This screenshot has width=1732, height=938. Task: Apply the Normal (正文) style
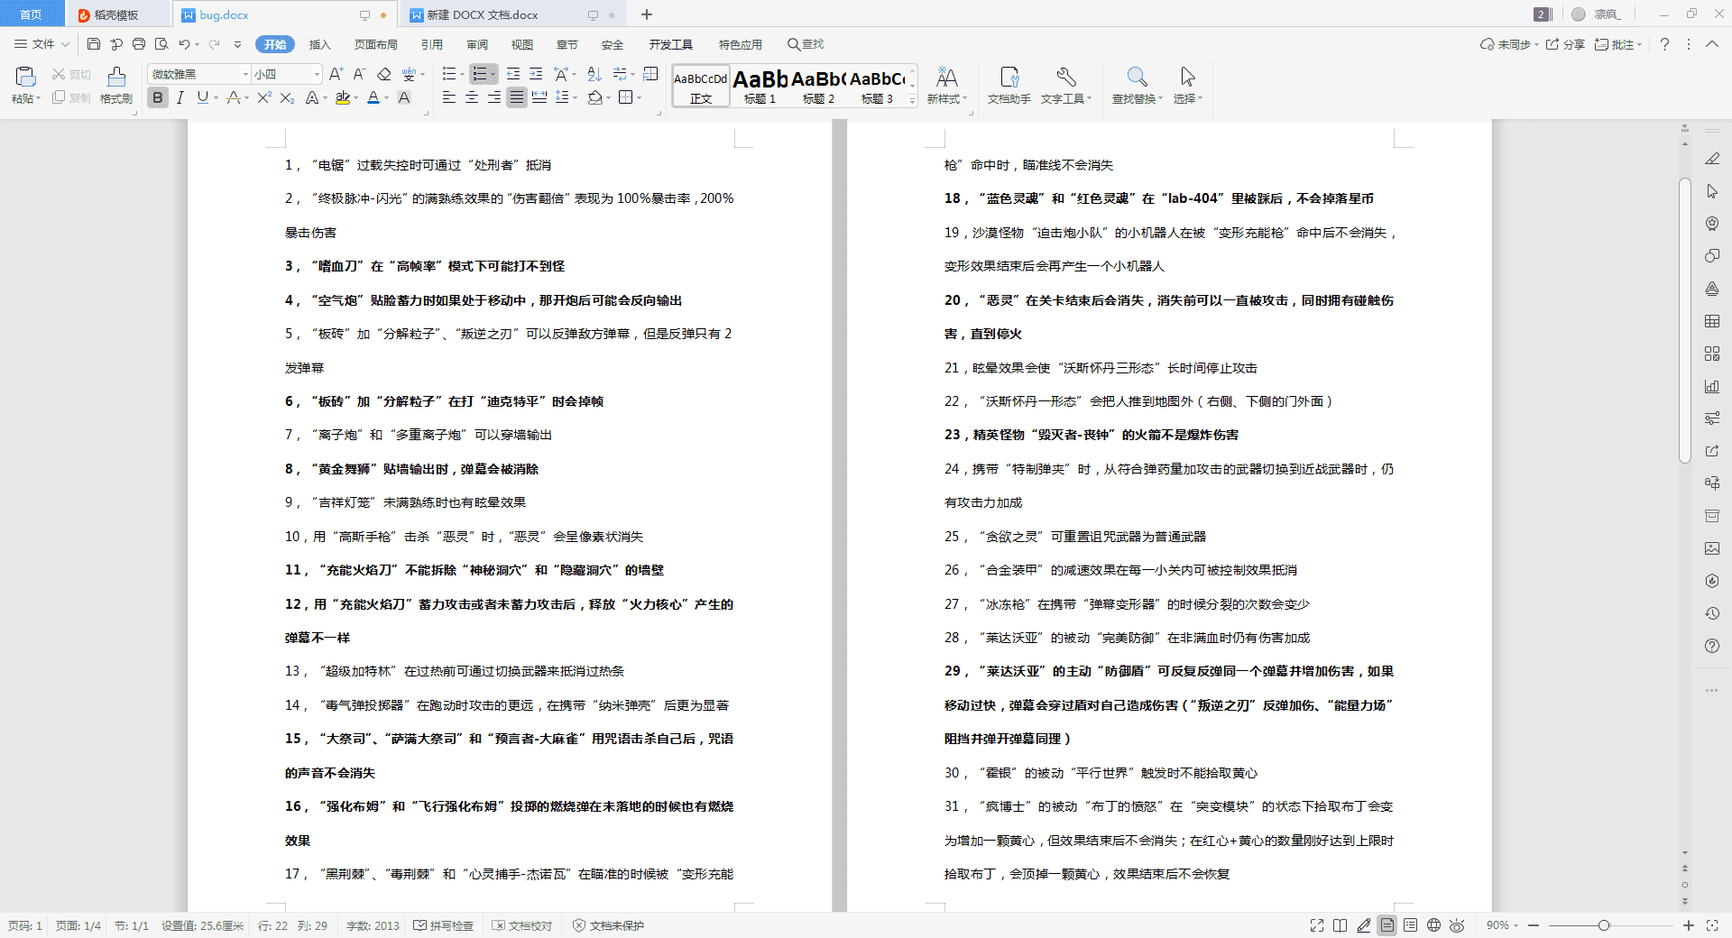tap(701, 87)
